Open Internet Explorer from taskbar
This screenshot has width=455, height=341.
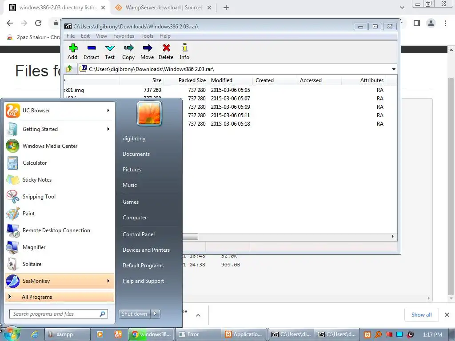coord(35,334)
